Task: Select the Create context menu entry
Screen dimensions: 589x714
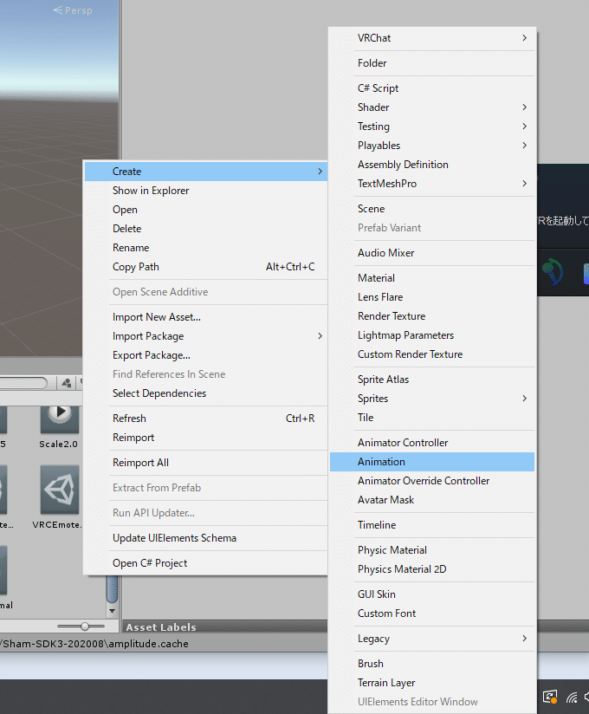Action: (x=206, y=172)
